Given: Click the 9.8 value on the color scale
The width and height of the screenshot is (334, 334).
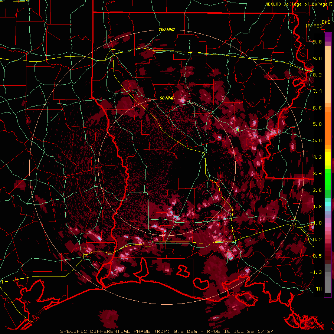Looking at the screenshot, I should coord(317,42).
